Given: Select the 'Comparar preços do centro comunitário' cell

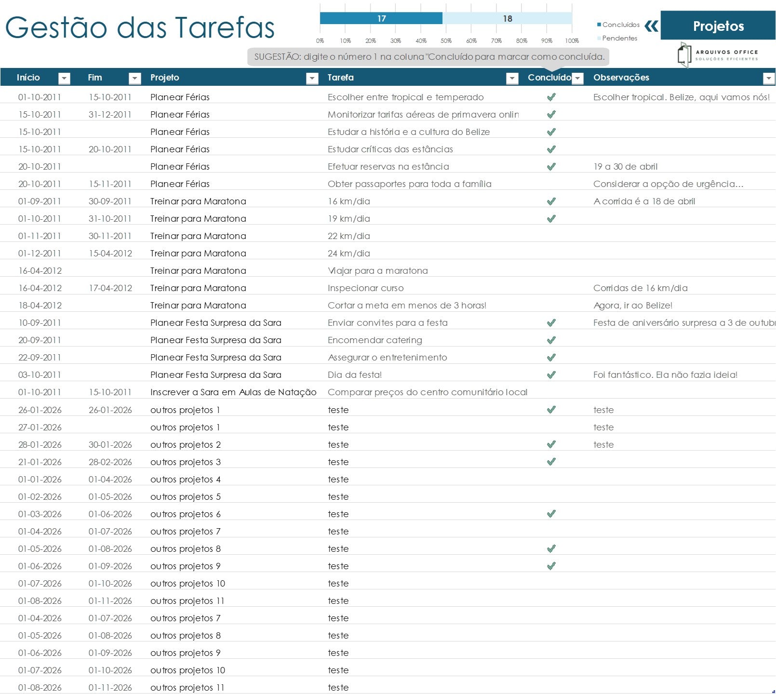Looking at the screenshot, I should coord(427,392).
